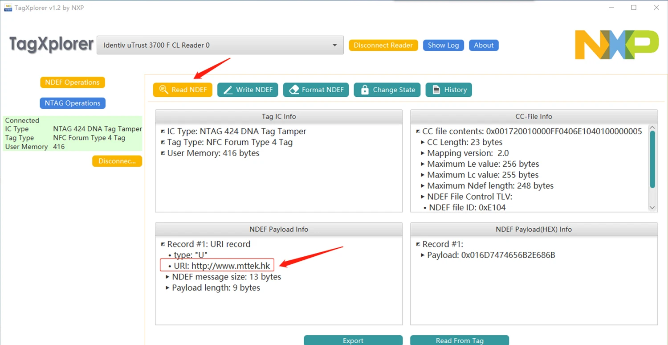Click the NDEF Payload Info panel header

point(279,229)
